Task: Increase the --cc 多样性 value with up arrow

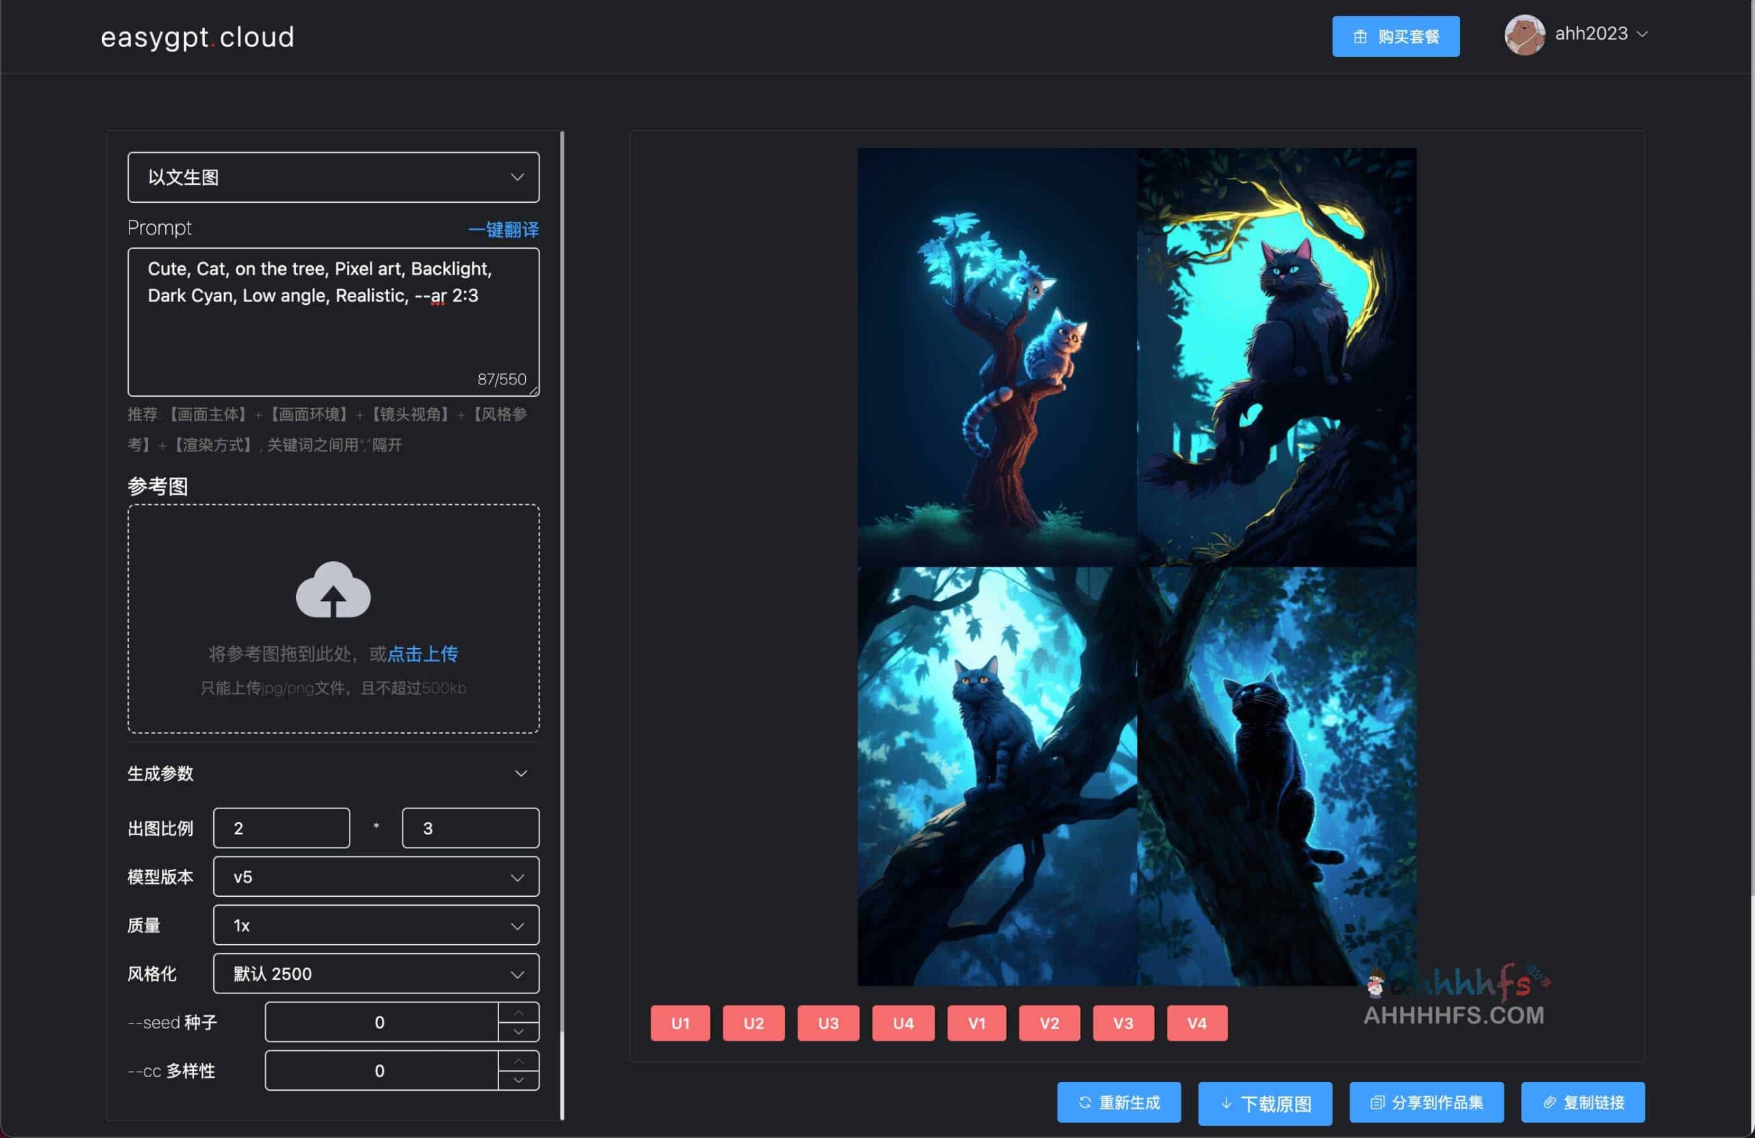Action: coord(518,1061)
